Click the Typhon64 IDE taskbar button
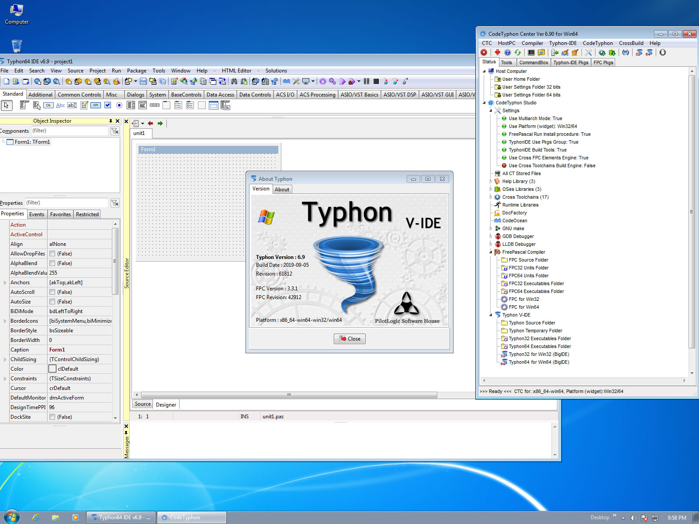Image resolution: width=699 pixels, height=524 pixels. [x=121, y=517]
